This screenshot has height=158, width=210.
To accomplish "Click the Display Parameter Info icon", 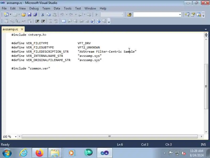I will click(12, 21).
